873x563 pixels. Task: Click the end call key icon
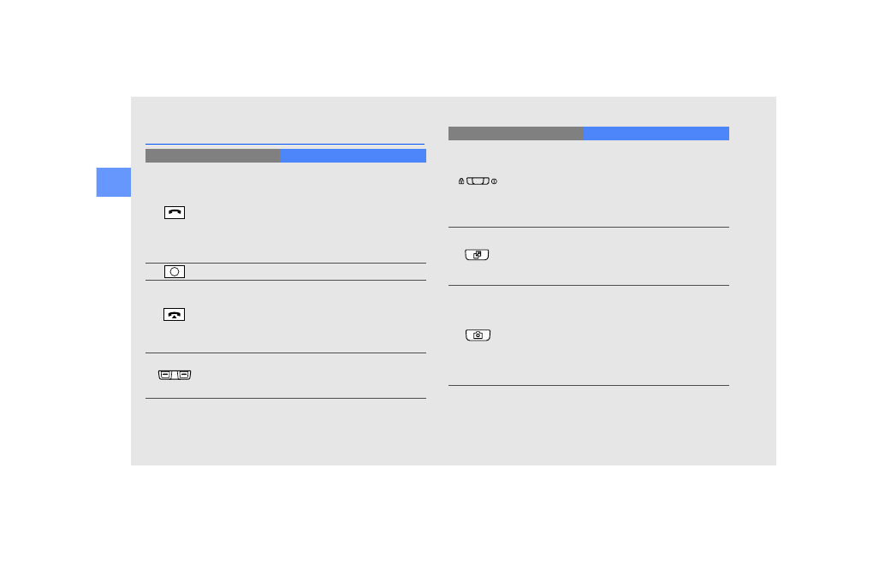point(175,315)
